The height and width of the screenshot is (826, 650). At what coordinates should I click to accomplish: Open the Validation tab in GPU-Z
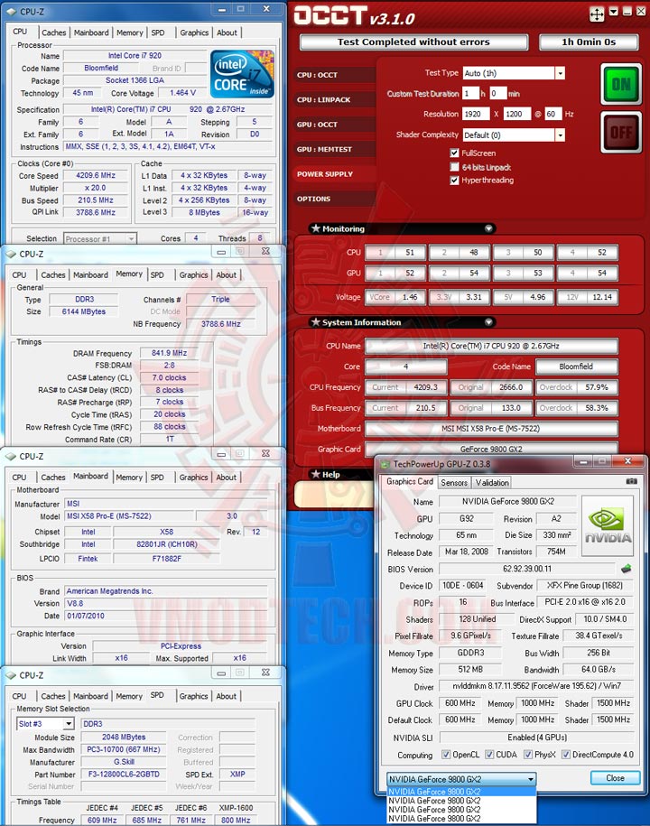(492, 482)
